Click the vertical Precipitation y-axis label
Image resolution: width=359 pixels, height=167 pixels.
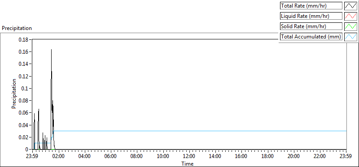point(14,94)
